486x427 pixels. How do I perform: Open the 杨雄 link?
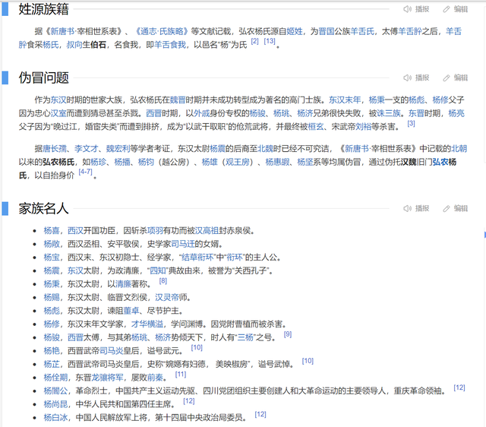tap(210, 162)
